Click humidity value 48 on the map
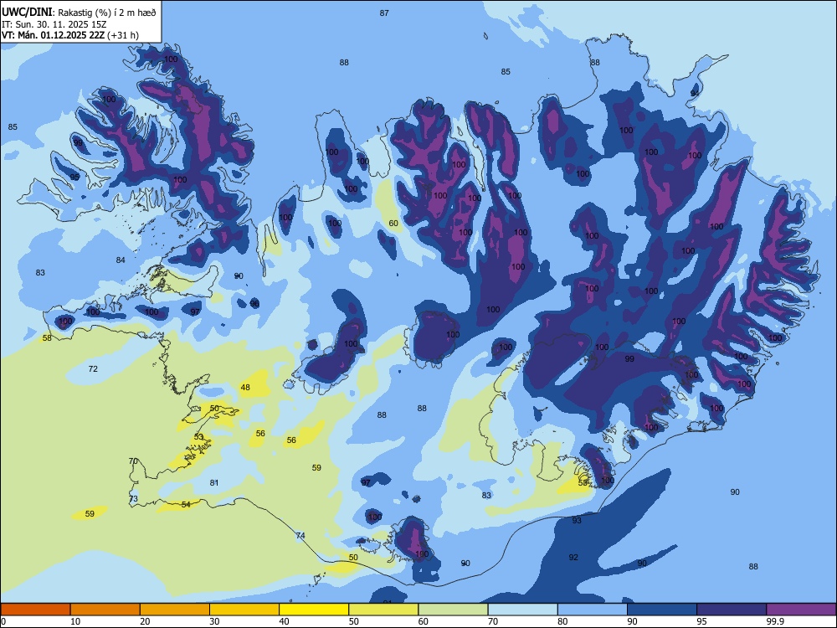The width and height of the screenshot is (837, 628). [245, 388]
